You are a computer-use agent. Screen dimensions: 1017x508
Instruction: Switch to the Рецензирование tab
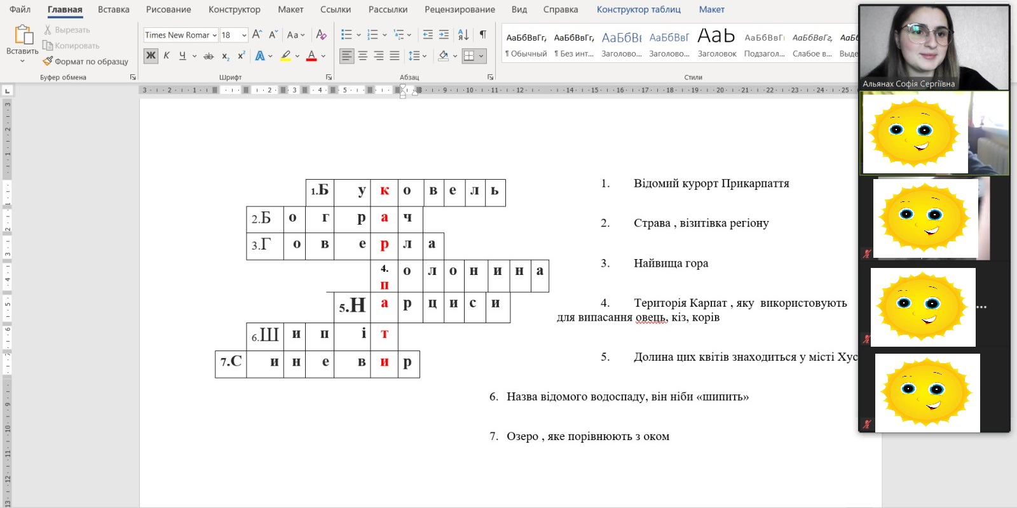[x=460, y=10]
